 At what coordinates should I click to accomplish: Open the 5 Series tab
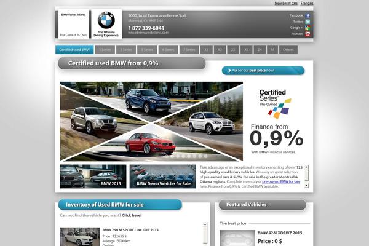pos(147,50)
